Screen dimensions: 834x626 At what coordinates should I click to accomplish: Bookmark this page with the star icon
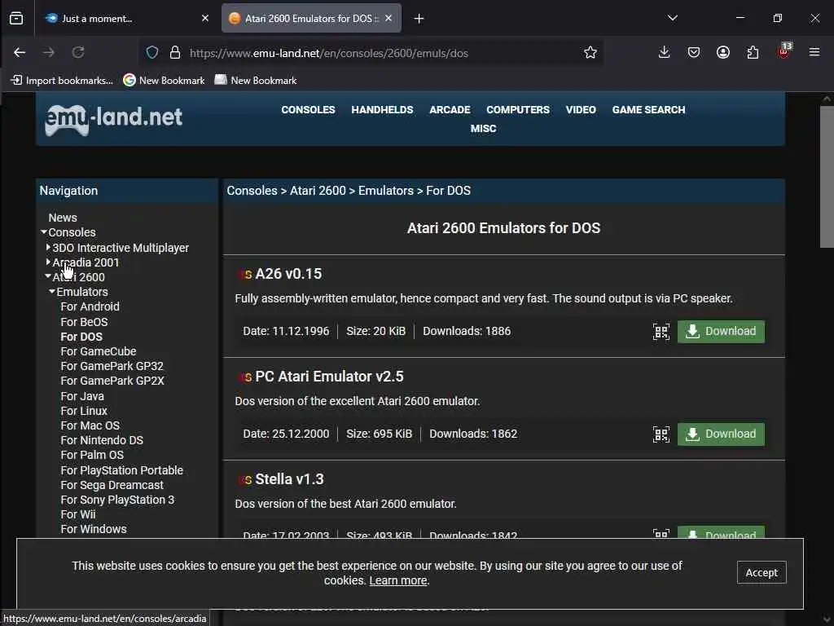click(x=590, y=52)
